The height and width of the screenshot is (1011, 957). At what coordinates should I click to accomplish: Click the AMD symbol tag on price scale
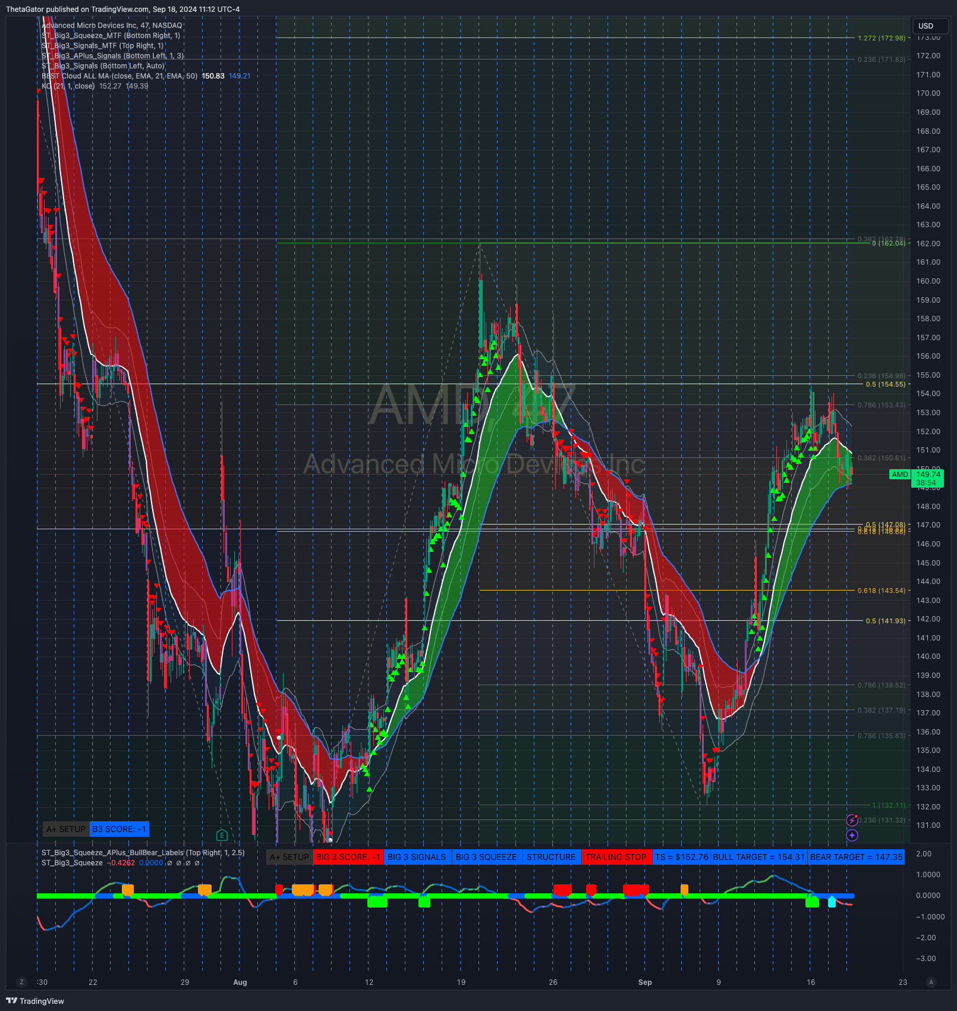pos(900,474)
